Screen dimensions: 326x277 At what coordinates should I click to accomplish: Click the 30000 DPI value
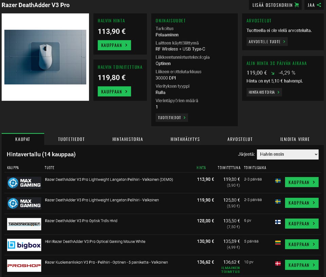pyautogui.click(x=166, y=78)
